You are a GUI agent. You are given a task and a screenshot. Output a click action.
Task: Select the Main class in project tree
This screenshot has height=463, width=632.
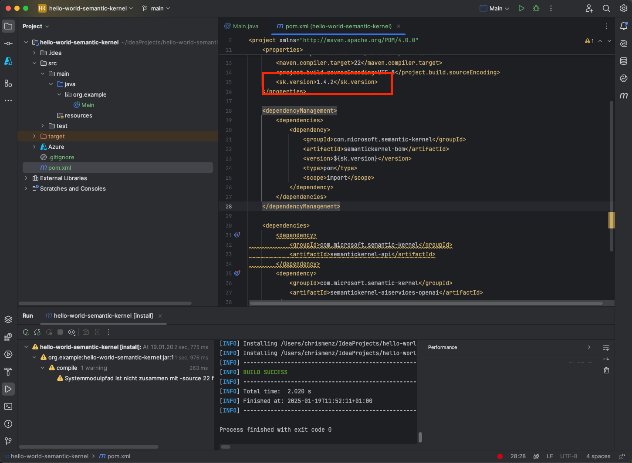[84, 105]
